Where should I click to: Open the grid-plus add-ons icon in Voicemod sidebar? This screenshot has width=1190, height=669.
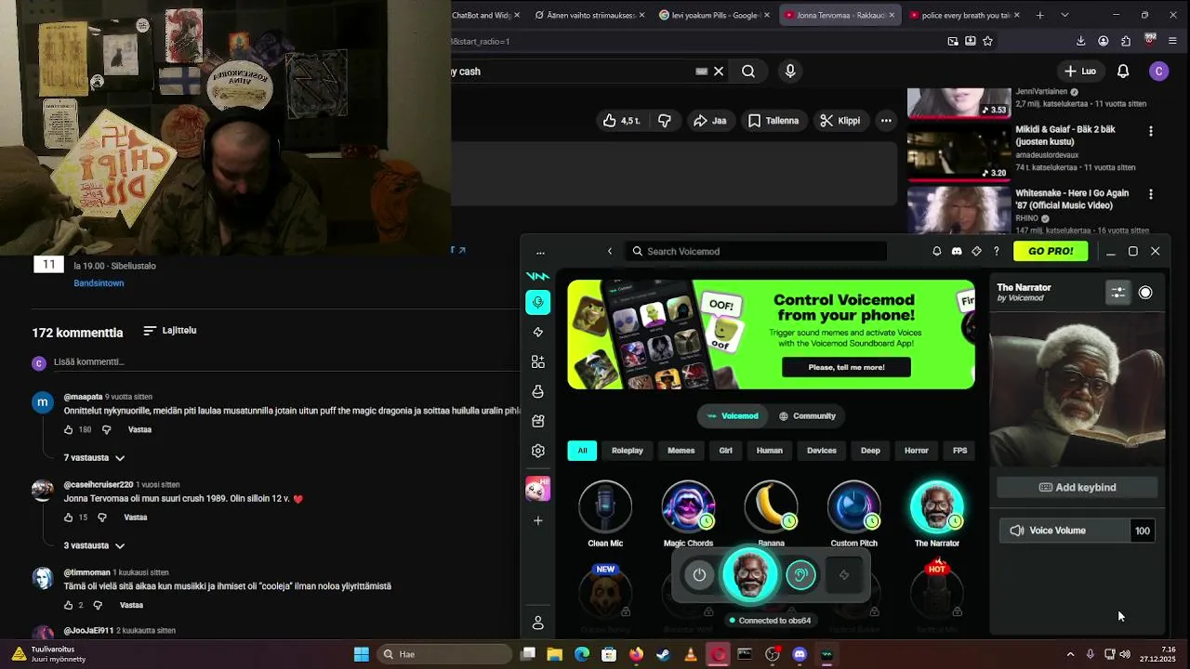537,361
